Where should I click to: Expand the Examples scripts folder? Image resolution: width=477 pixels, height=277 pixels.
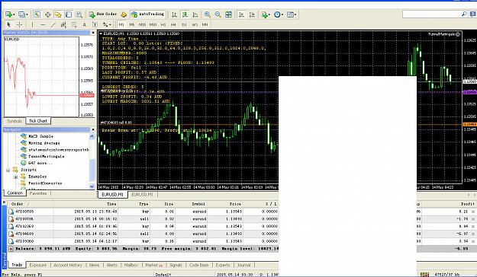15,177
